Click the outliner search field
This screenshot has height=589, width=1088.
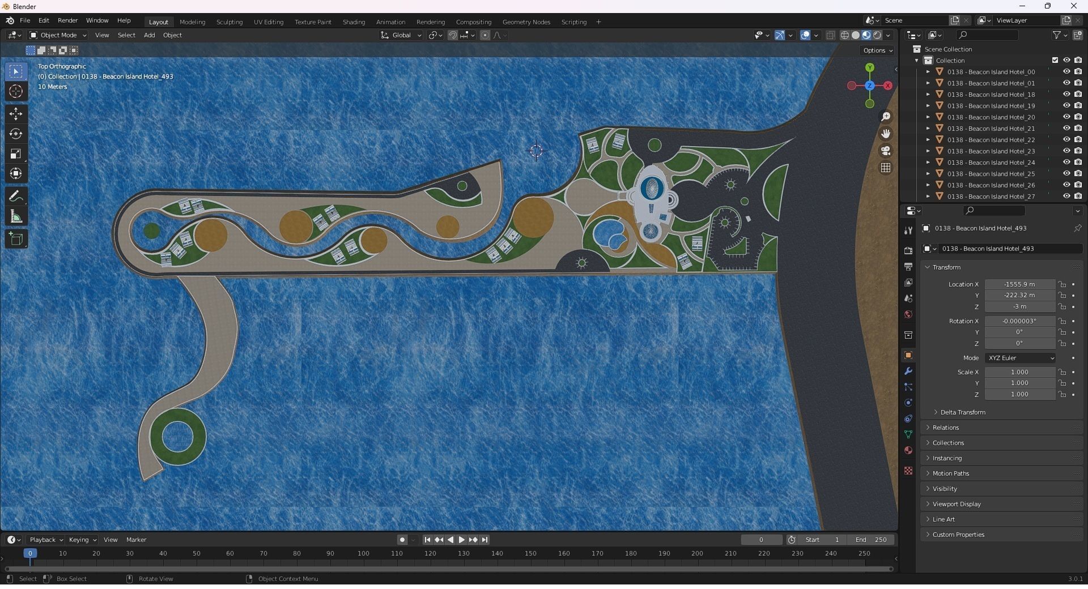[987, 35]
